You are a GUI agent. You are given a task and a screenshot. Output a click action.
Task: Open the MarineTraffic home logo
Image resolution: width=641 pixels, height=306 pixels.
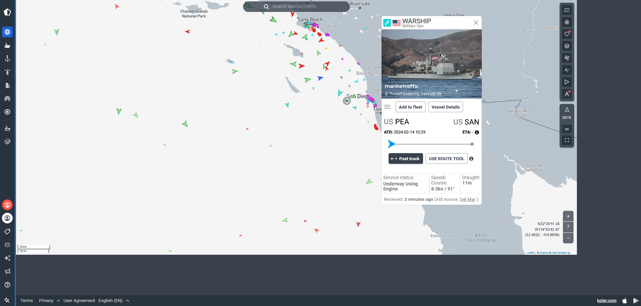click(7, 12)
